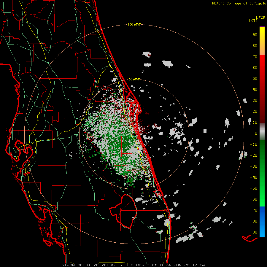Click the 70 value on the velocity scale
This screenshot has width=267, height=267.
point(255,57)
